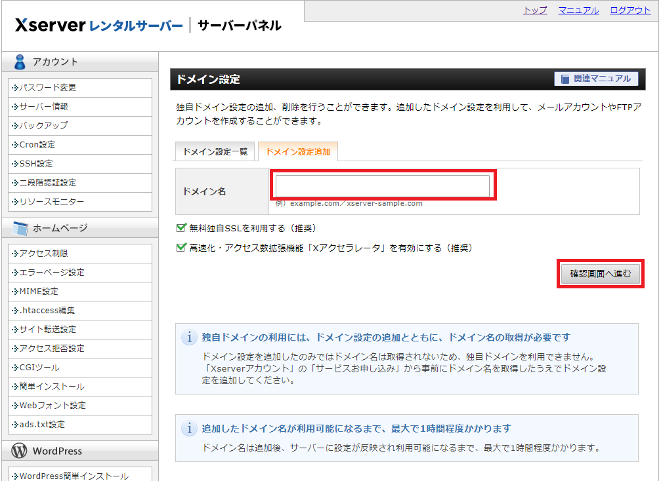Switch to ドメイン設定一覧 tab
The height and width of the screenshot is (481, 661).
(215, 151)
